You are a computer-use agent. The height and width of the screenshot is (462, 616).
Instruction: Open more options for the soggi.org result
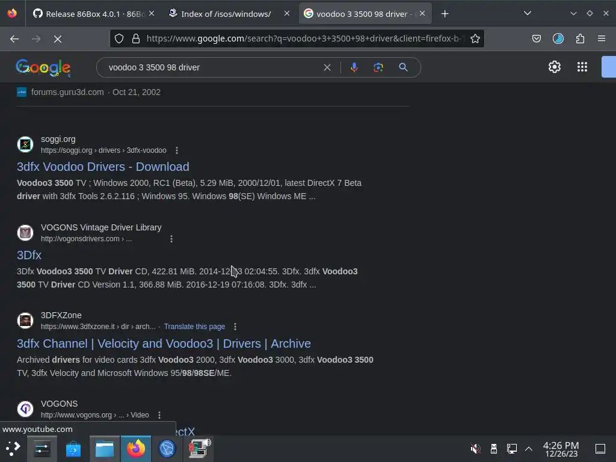coord(177,150)
